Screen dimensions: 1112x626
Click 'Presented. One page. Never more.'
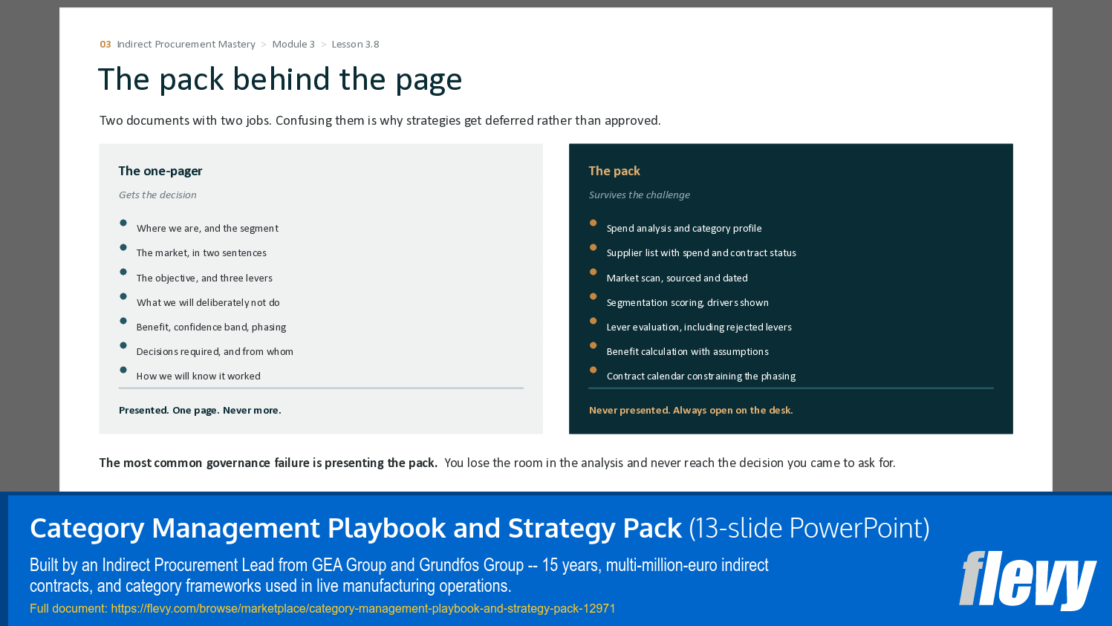pos(200,411)
